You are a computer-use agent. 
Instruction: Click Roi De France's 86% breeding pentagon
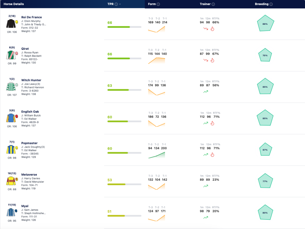point(265,23)
